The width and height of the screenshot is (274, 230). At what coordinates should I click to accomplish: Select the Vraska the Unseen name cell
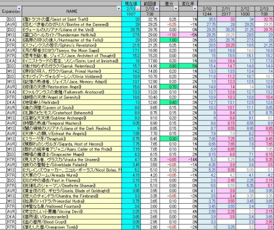pos(72,160)
